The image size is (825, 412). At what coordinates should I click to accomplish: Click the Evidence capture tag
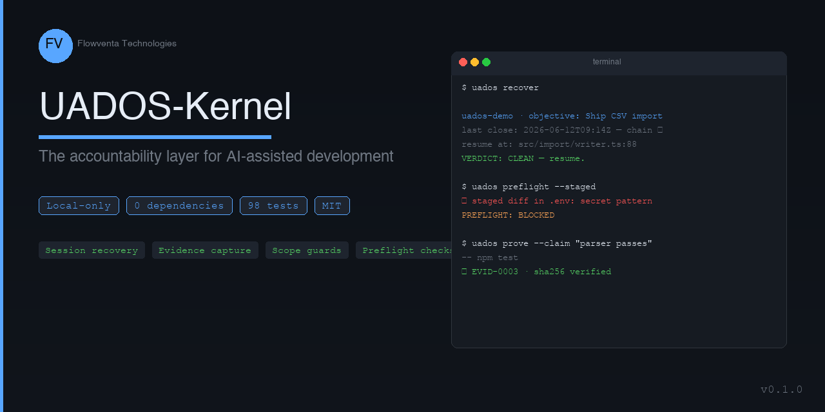pos(205,250)
